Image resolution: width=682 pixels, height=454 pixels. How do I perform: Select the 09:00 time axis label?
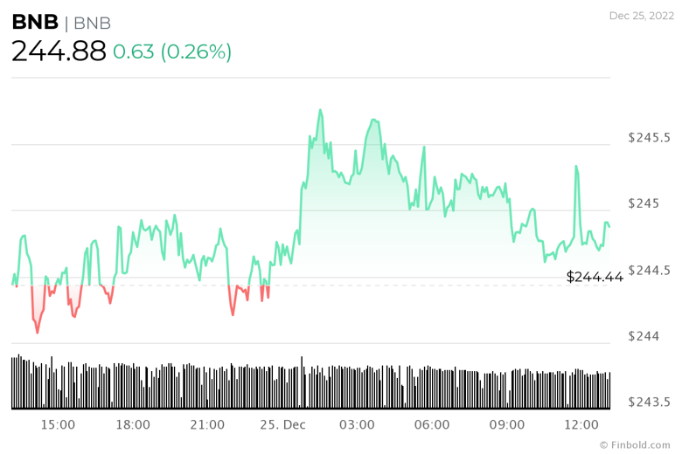point(506,424)
